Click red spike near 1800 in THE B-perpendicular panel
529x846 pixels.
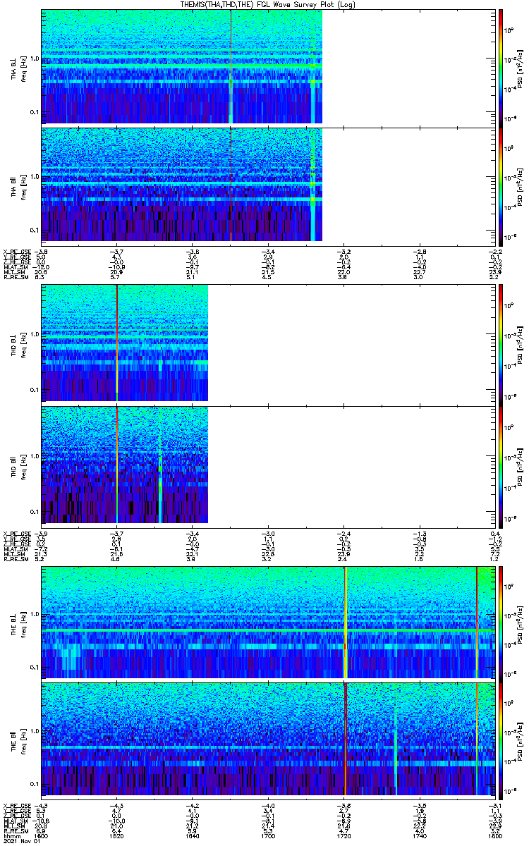click(478, 621)
